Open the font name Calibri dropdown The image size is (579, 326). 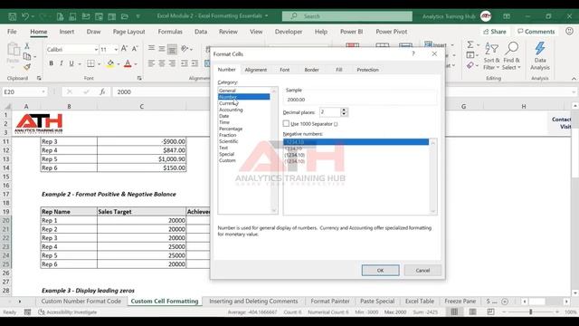(x=96, y=49)
